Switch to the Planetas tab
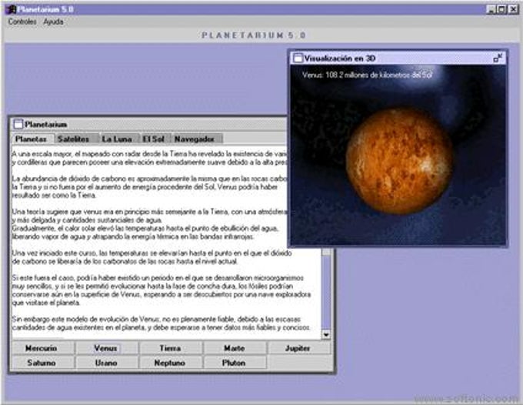Image resolution: width=523 pixels, height=405 pixels. [x=31, y=139]
